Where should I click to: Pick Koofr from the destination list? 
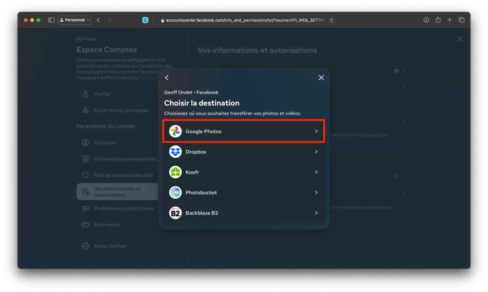244,172
